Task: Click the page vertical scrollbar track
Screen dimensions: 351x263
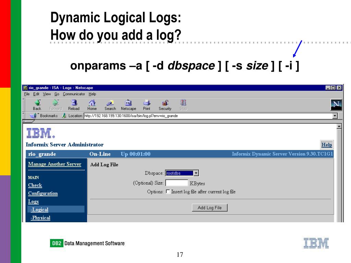Action: pos(339,176)
